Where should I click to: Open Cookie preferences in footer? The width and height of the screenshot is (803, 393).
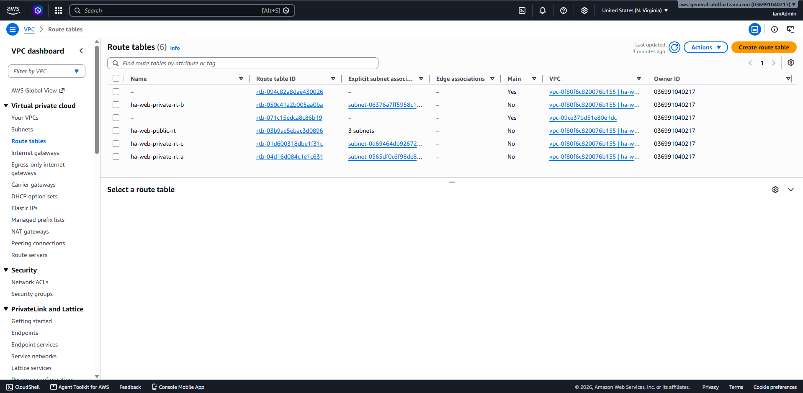pyautogui.click(x=775, y=387)
